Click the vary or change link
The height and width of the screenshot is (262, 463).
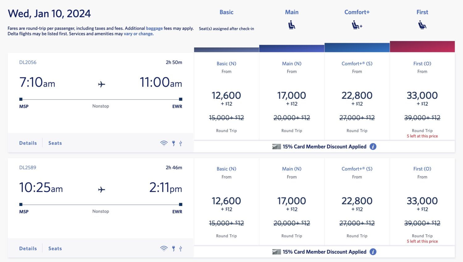138,34
